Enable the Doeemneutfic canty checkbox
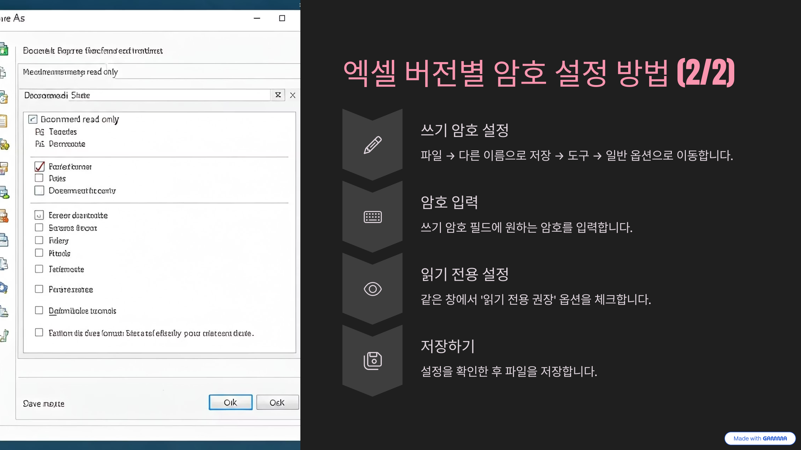801x450 pixels. (39, 191)
